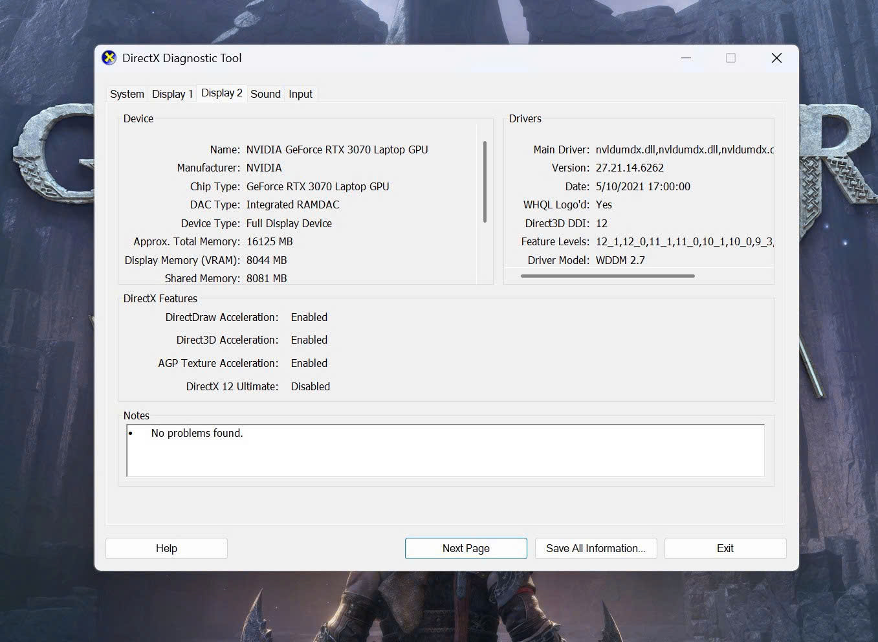Click the 16125 MB total memory value

(270, 241)
